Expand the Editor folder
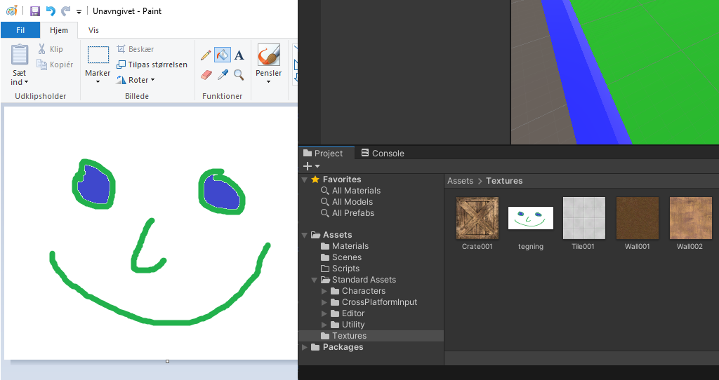 324,313
